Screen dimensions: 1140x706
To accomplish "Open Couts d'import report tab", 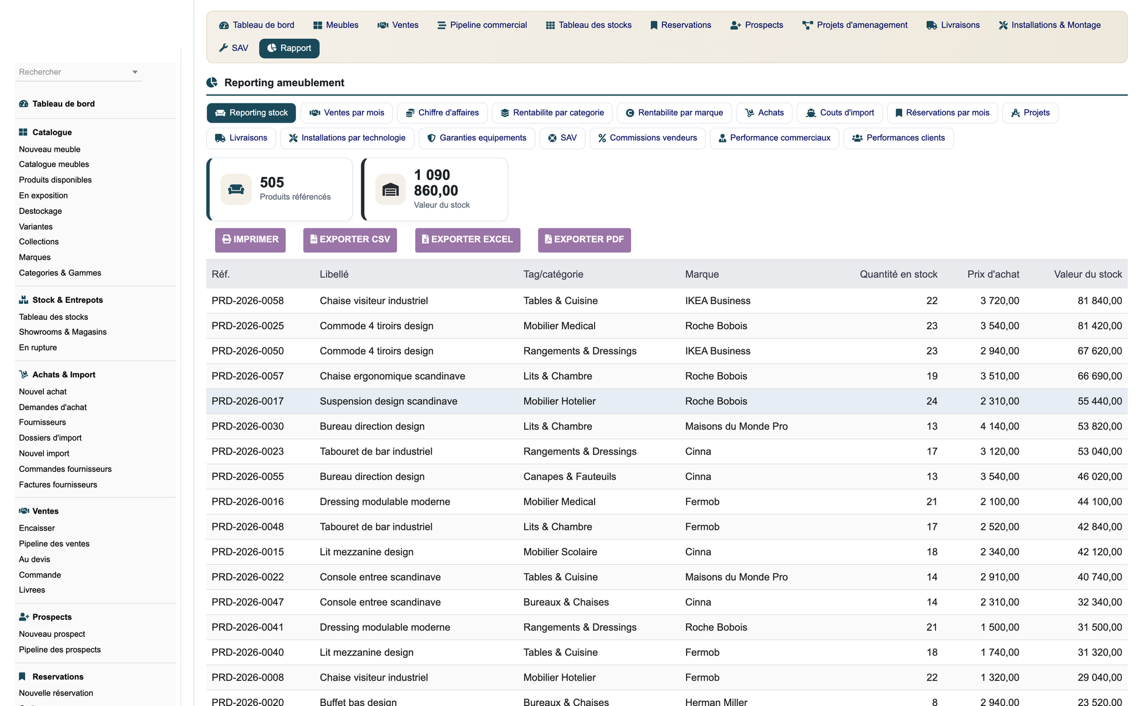I will point(839,113).
